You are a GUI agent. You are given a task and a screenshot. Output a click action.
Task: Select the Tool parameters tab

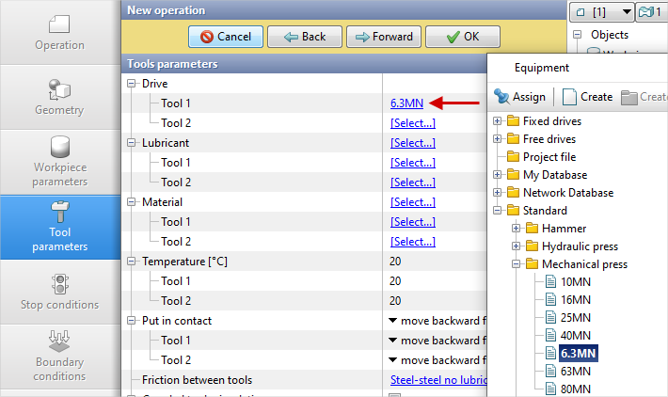tap(59, 227)
